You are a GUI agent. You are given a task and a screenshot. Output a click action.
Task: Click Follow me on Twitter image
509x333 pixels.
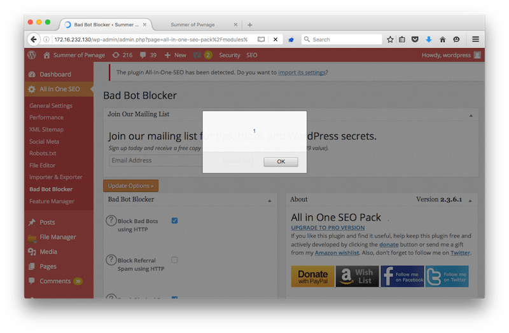(447, 276)
